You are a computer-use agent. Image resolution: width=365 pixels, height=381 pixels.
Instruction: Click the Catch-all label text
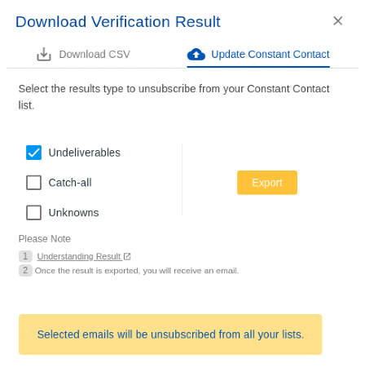click(70, 183)
